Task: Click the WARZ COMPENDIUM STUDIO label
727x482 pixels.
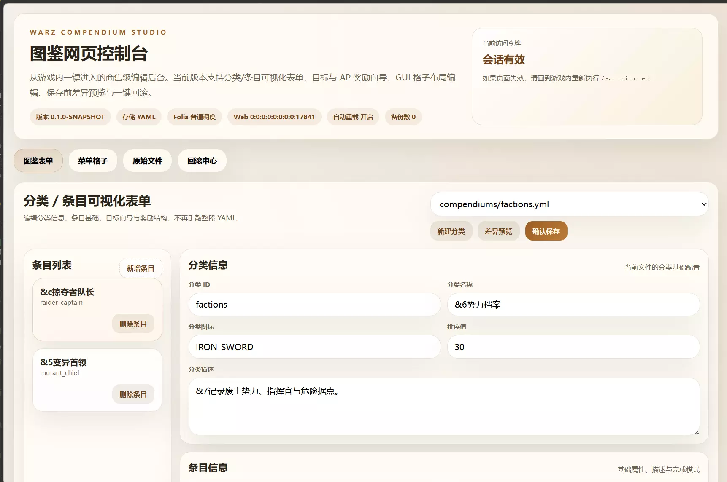Action: (x=98, y=32)
